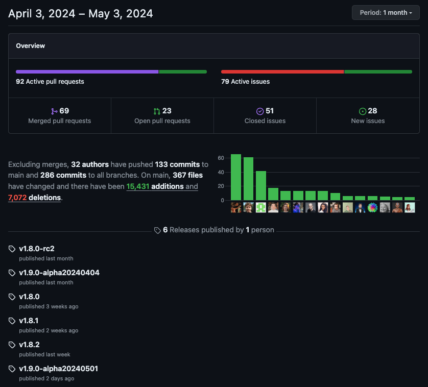Image resolution: width=428 pixels, height=387 pixels.
Task: Click the tag icon in the Releases heading
Action: (157, 230)
